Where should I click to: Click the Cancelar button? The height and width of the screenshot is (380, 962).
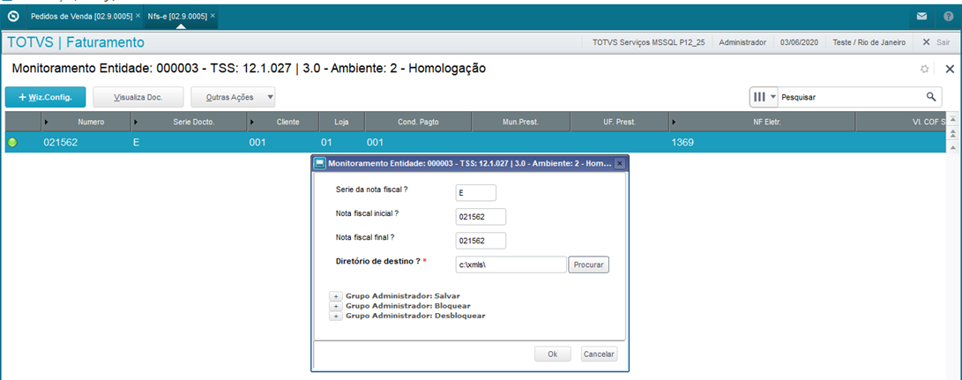coord(599,354)
